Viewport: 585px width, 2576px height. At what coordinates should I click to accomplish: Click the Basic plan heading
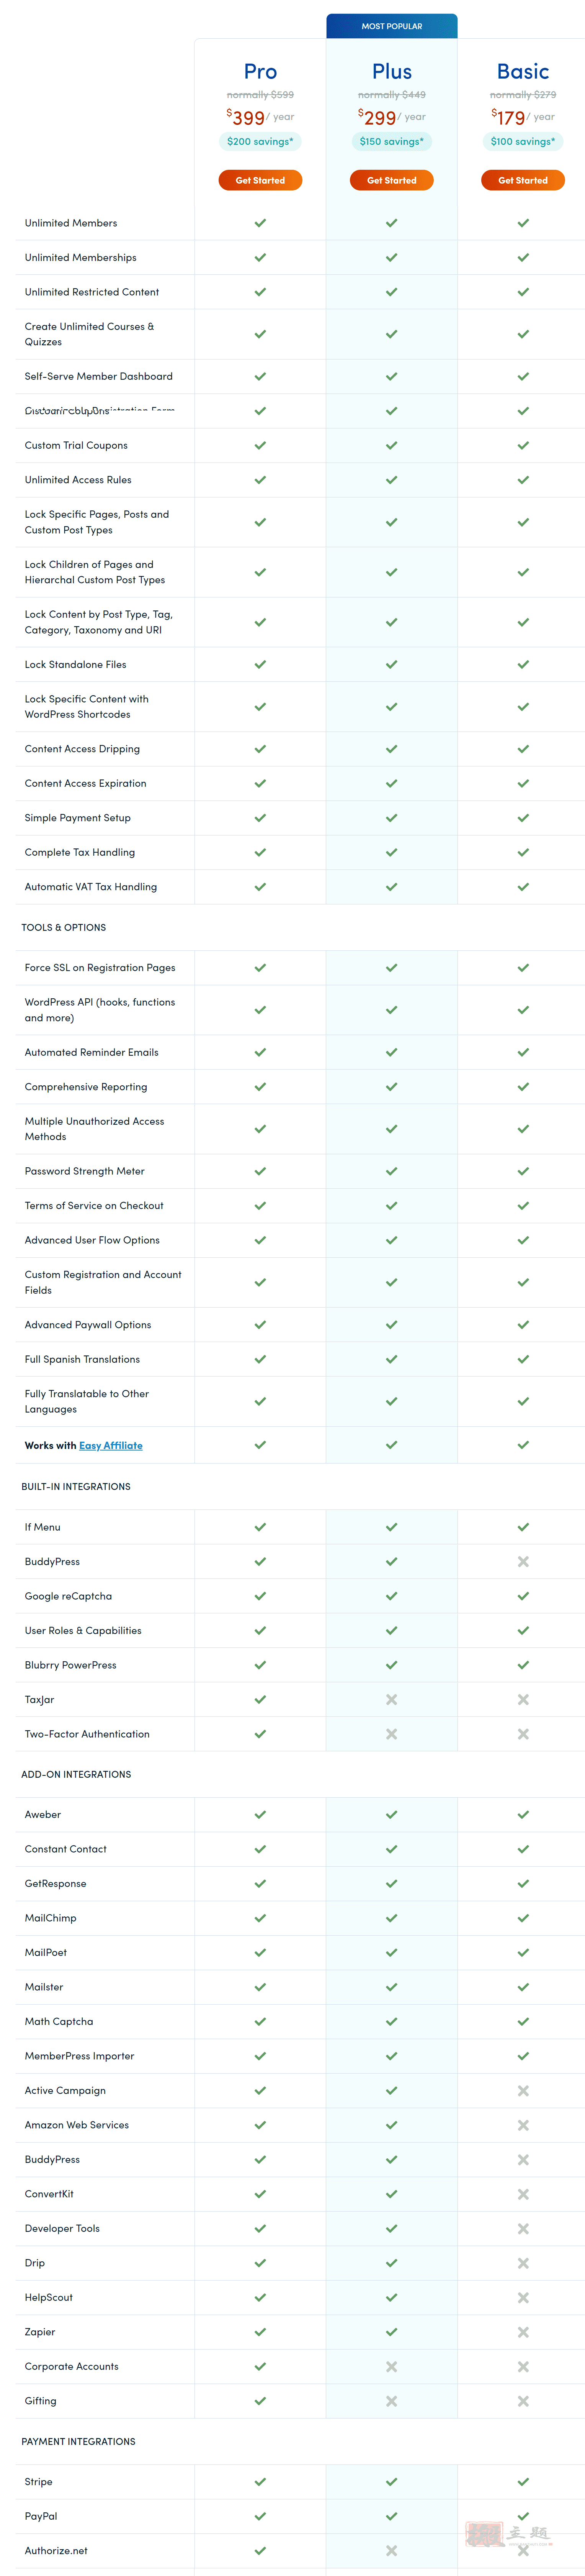point(523,71)
